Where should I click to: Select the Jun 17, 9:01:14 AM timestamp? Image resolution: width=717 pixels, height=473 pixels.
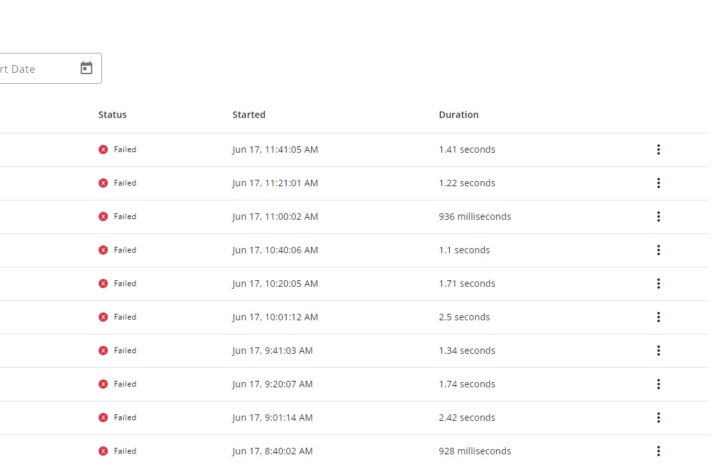point(272,418)
